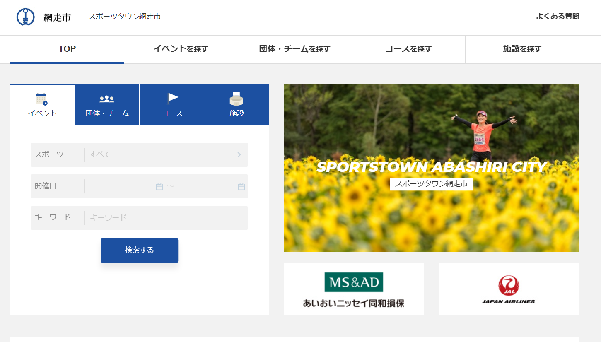The image size is (601, 342).
Task: Open the よくある質問 FAQ link
Action: tap(558, 17)
